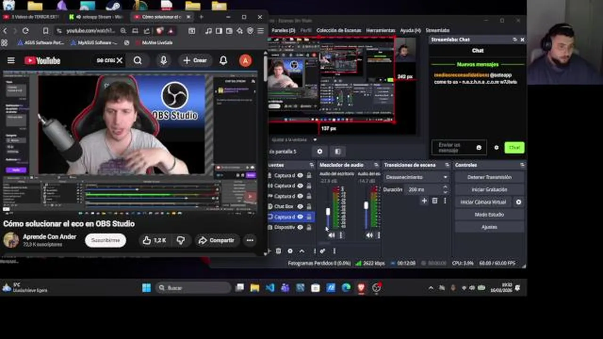This screenshot has width=603, height=339.
Task: Show hidden system tray icons chevron
Action: tap(431, 288)
